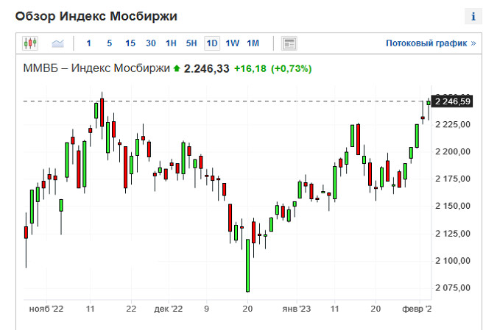Viewport: 497px width, 330px height.
Task: Click the info icon next to the title
Action: 473,16
